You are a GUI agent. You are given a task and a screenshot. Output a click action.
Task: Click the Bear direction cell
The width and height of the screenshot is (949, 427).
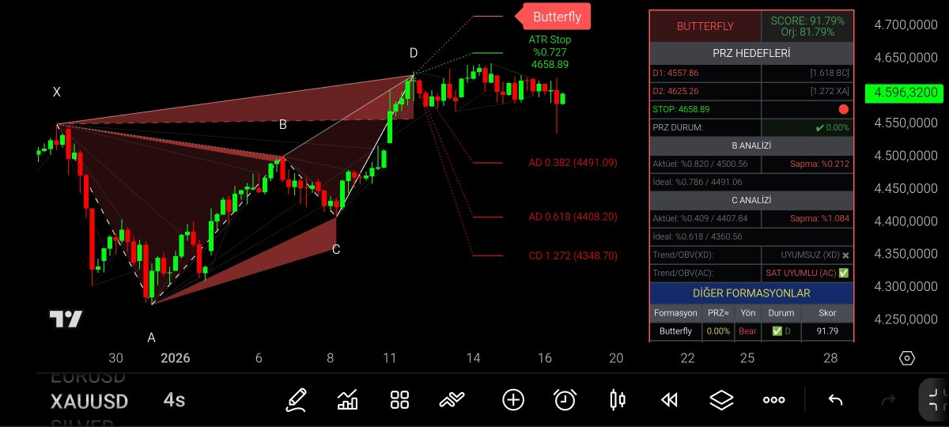click(747, 331)
